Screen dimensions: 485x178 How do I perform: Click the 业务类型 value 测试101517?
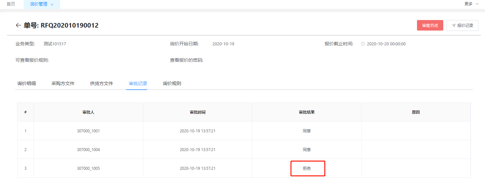[55, 44]
